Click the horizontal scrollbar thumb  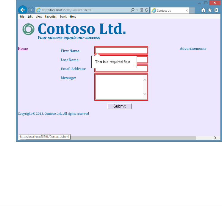[x=133, y=138]
